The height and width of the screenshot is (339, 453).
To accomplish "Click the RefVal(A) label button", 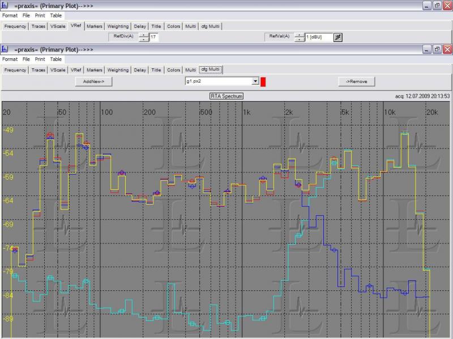I will coord(279,37).
